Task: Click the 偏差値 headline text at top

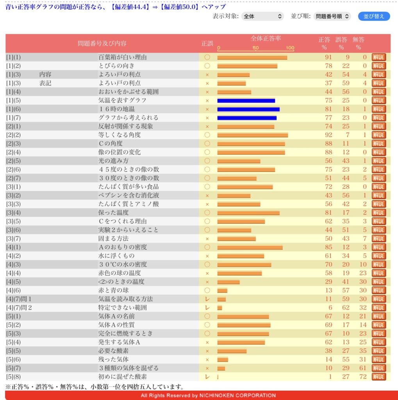Action: click(x=116, y=7)
